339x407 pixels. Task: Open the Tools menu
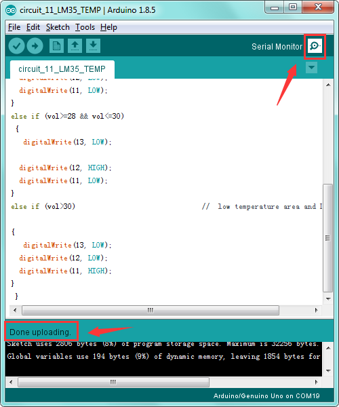tap(85, 27)
